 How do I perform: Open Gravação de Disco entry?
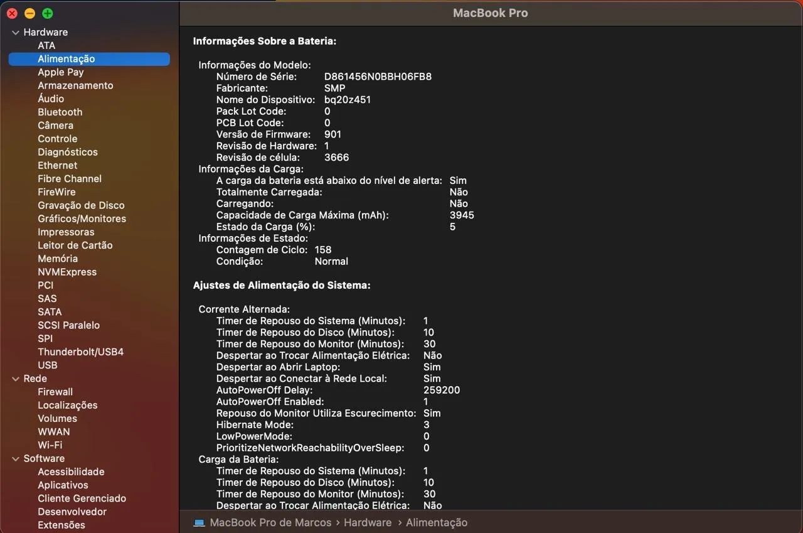point(81,205)
